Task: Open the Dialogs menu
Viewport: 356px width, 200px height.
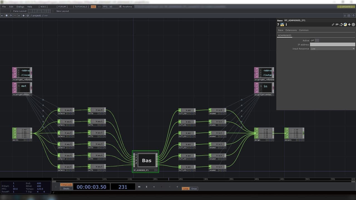Action: pos(20,7)
